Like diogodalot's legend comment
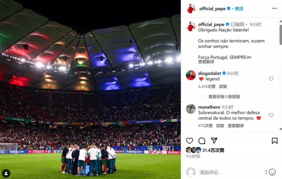This screenshot has height=179, width=282. [x=271, y=79]
